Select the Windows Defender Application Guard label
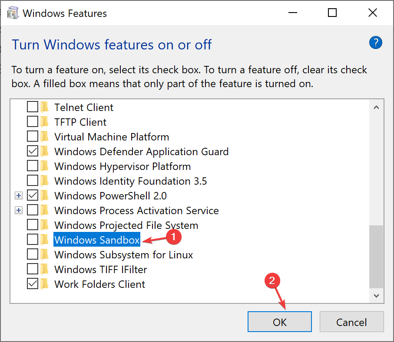 pos(142,152)
